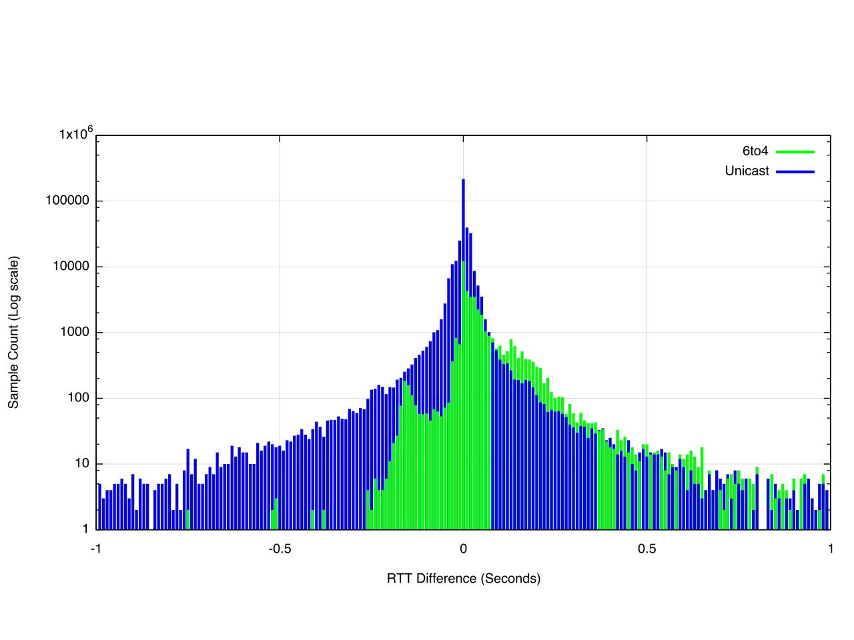The height and width of the screenshot is (640, 854).
Task: Click the tallest blue Unicast bar's peak
Action: [463, 181]
